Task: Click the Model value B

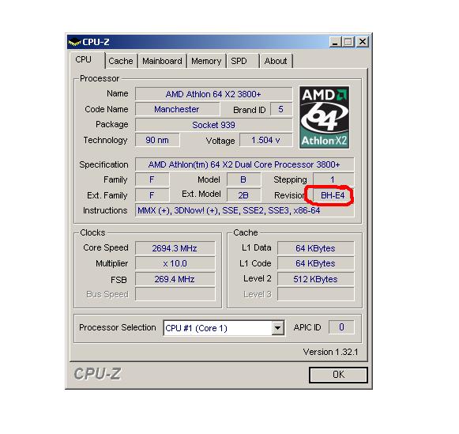Action: click(x=243, y=179)
